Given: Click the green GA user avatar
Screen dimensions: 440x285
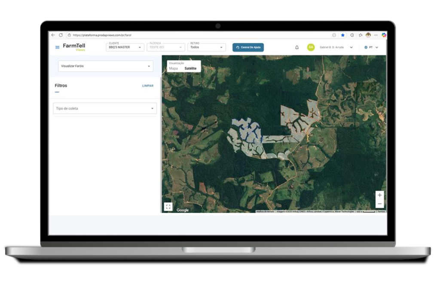Looking at the screenshot, I should point(311,47).
